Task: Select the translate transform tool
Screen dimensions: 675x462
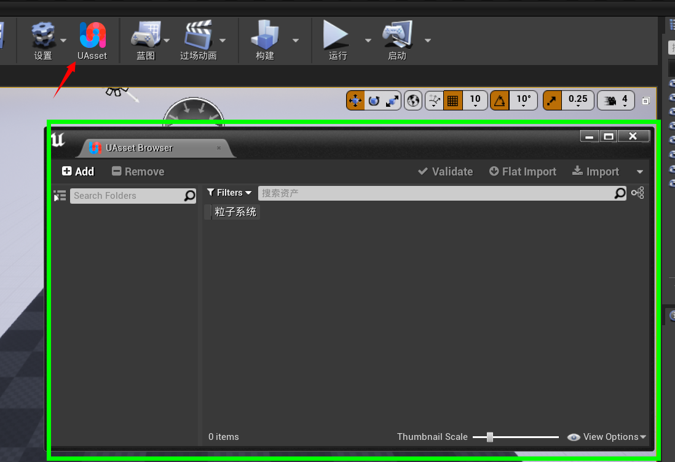Action: pos(355,101)
